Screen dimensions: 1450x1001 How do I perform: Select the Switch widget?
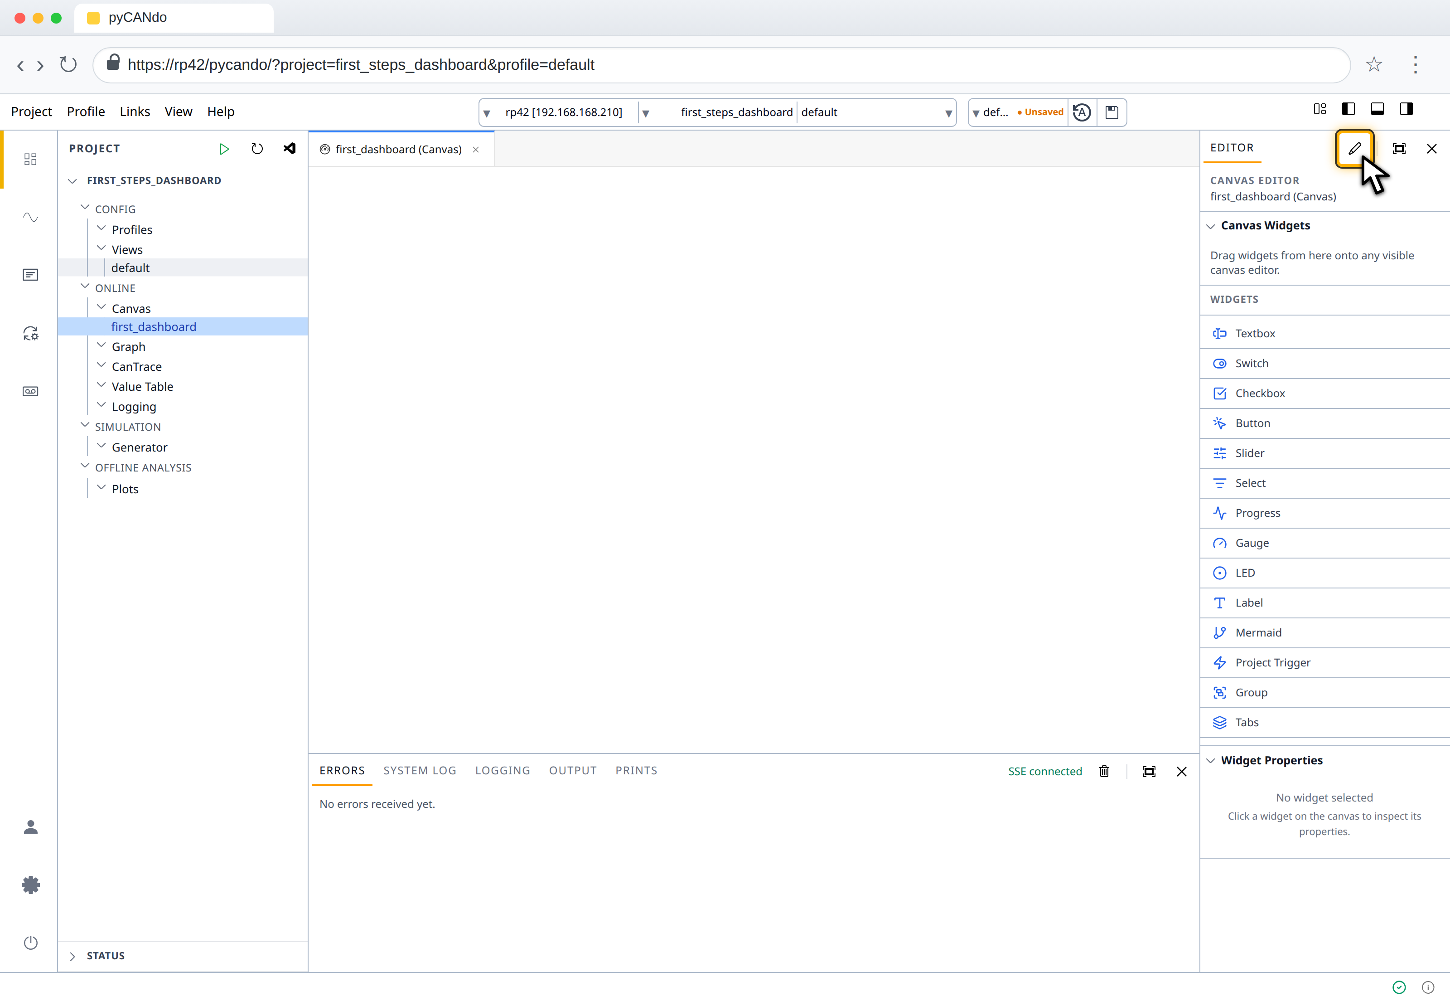point(1324,363)
